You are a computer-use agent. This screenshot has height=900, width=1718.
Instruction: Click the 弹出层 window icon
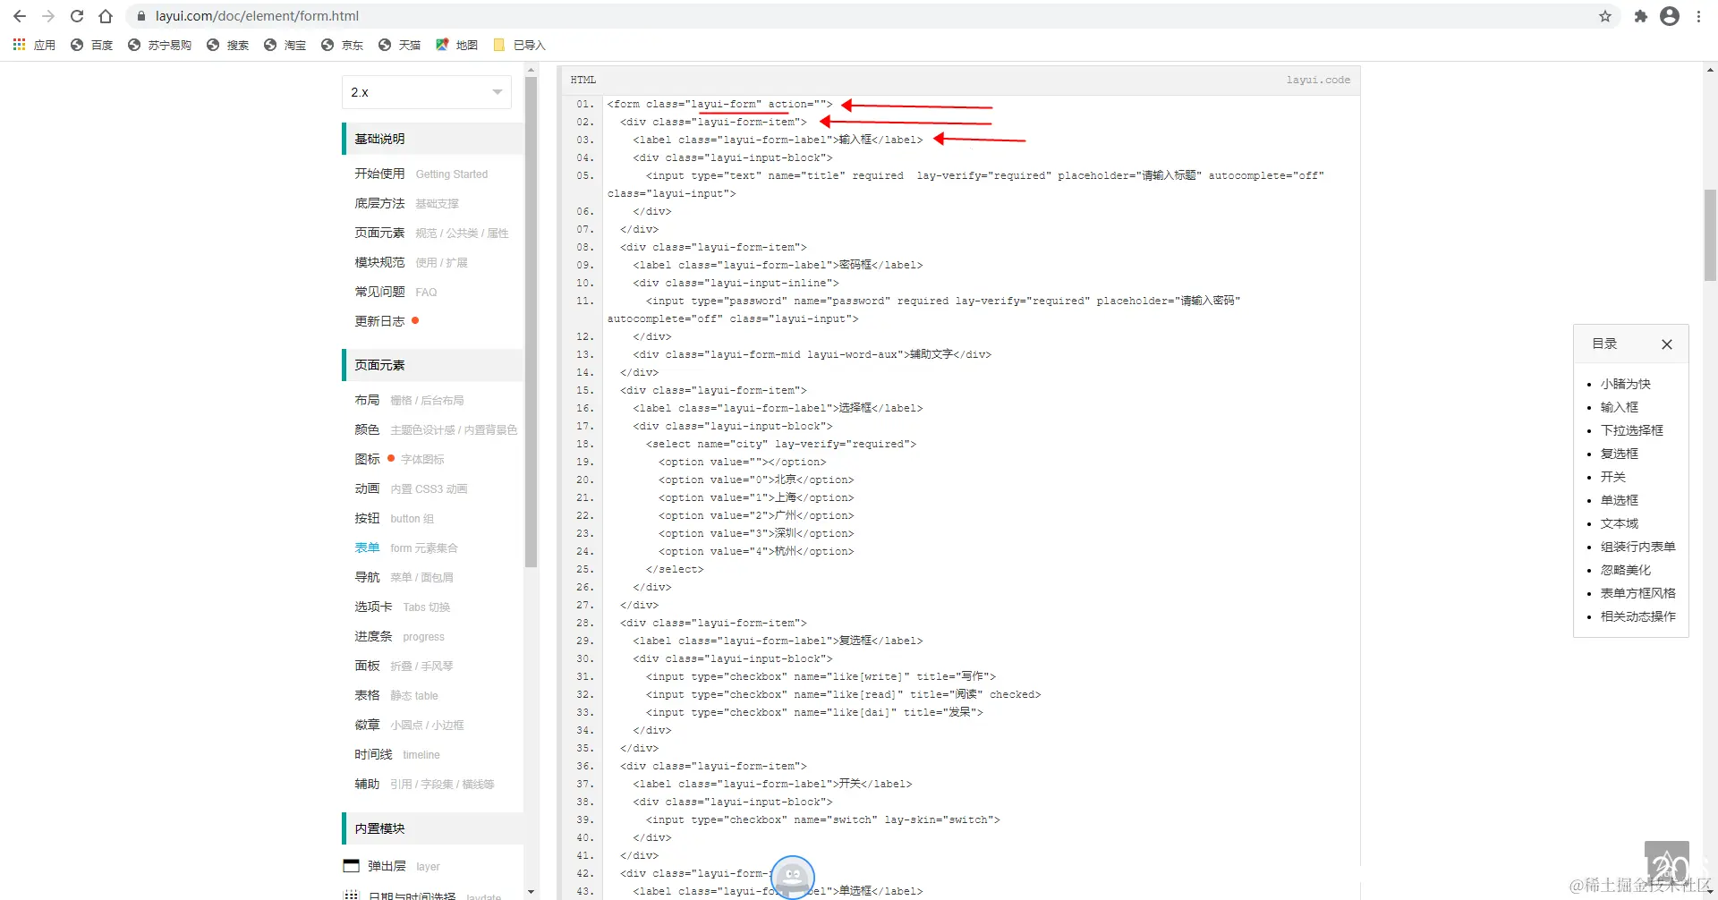pyautogui.click(x=351, y=866)
